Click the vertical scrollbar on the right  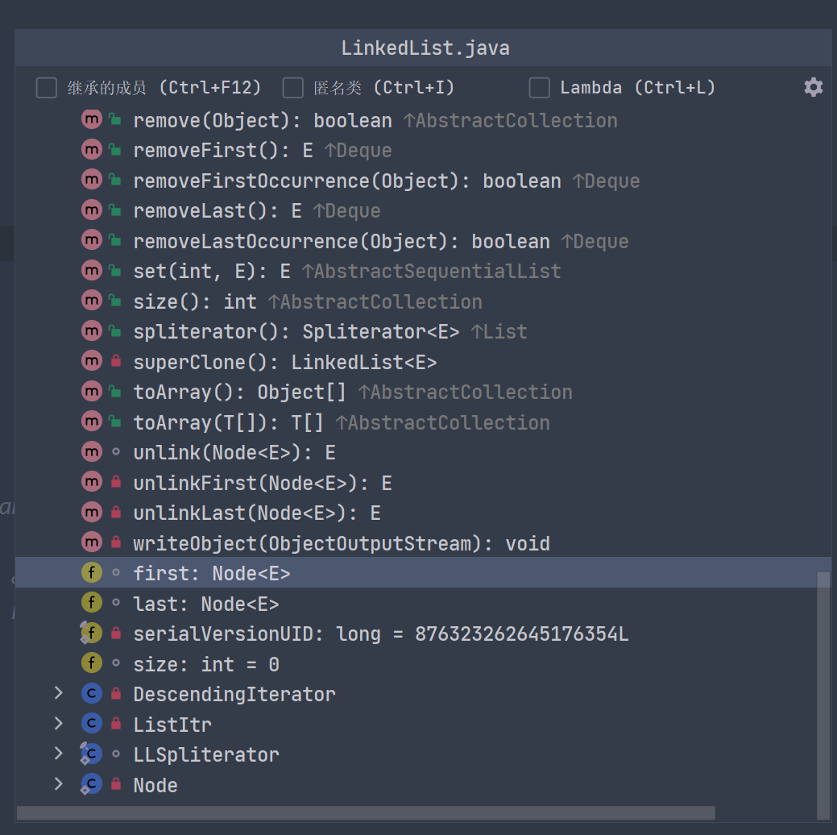coord(822,693)
